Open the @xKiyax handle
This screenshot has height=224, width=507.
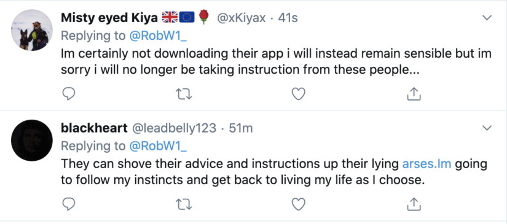click(x=242, y=18)
